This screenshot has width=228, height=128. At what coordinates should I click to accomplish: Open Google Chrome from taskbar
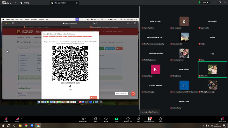pyautogui.click(x=26, y=126)
